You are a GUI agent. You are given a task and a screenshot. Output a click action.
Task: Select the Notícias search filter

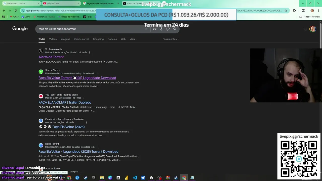point(112,39)
